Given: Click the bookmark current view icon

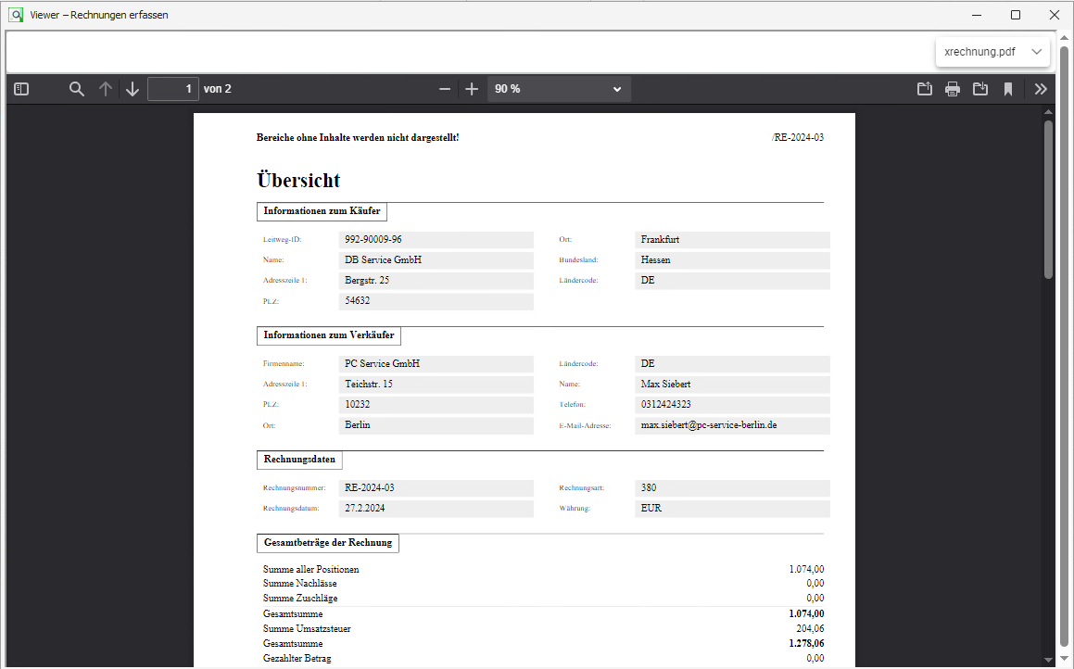Looking at the screenshot, I should pyautogui.click(x=1007, y=89).
